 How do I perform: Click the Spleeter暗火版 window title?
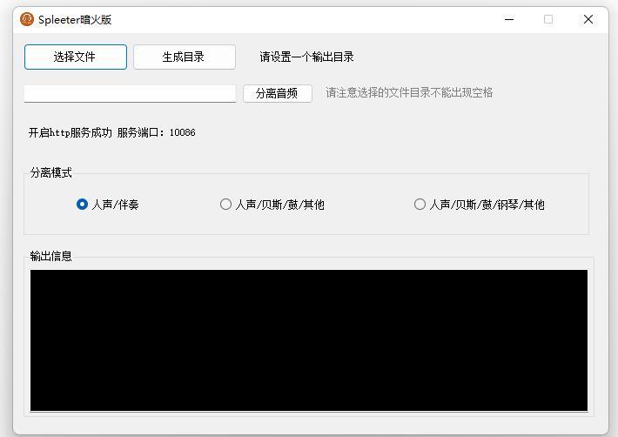point(75,19)
